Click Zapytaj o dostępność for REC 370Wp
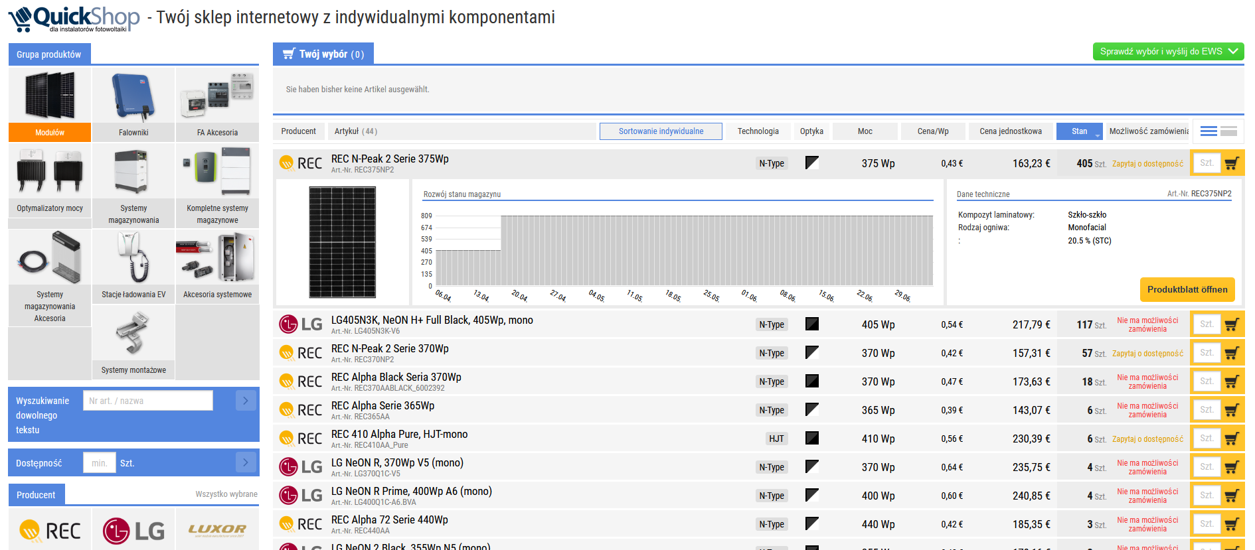Screen dimensions: 1255x550 (1147, 354)
